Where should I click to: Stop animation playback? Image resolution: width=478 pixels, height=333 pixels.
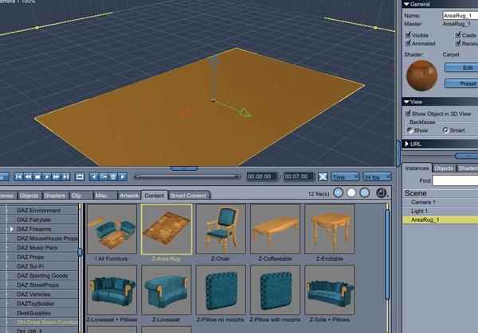click(x=37, y=176)
